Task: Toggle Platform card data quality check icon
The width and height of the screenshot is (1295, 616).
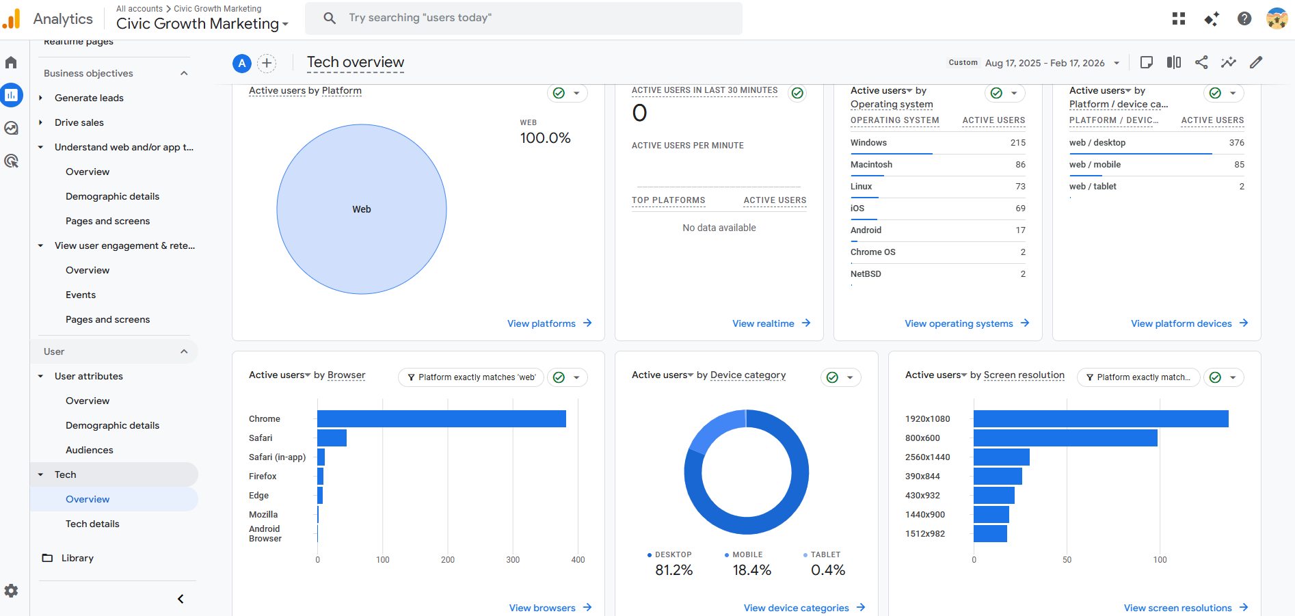Action: [x=559, y=93]
